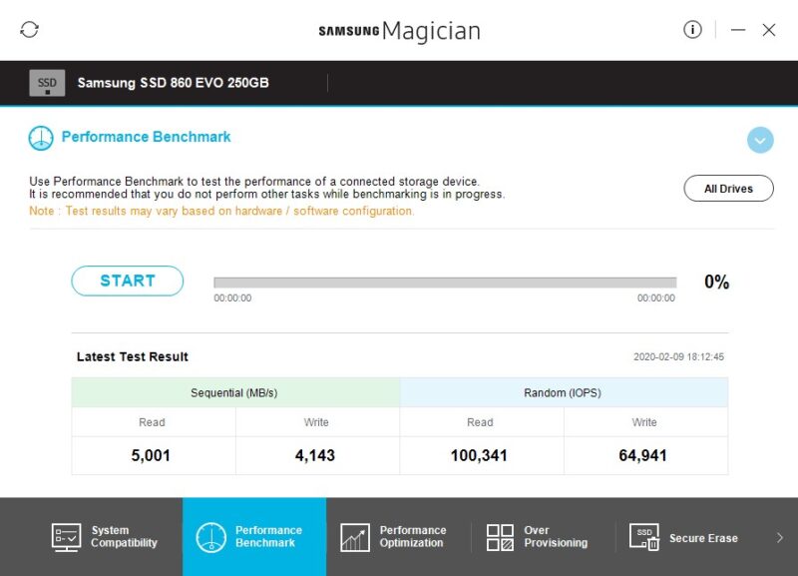
Task: Select the System Compatibility icon
Action: [x=65, y=537]
